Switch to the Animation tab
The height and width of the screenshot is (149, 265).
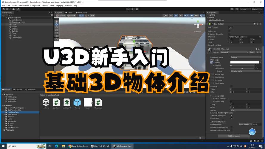click(x=31, y=89)
